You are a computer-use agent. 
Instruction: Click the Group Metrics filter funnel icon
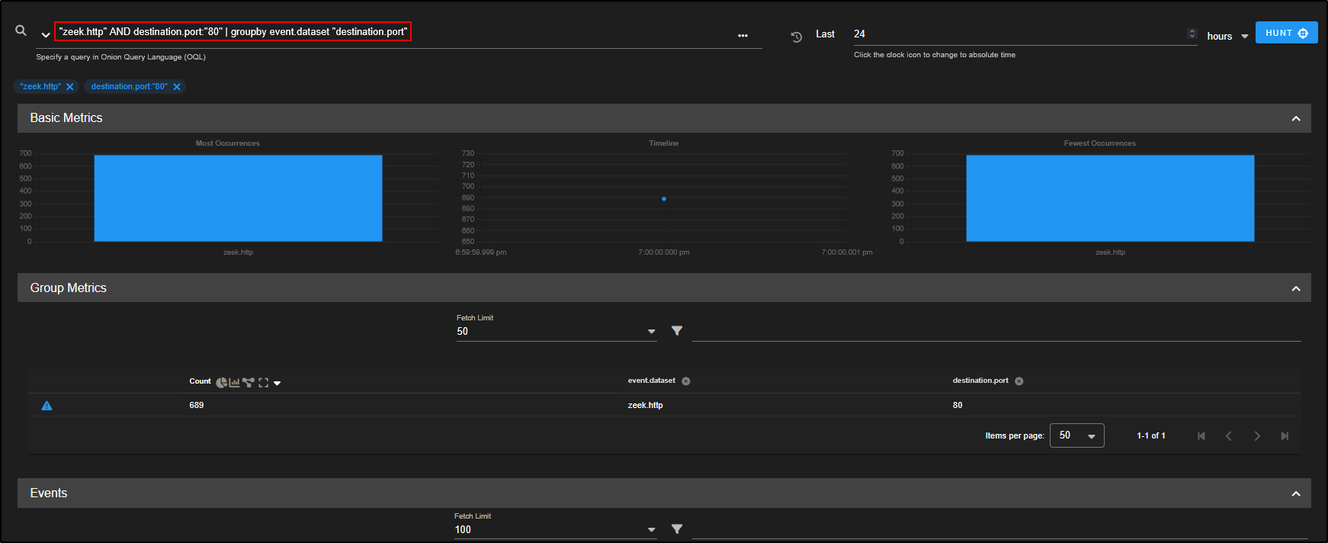[677, 331]
